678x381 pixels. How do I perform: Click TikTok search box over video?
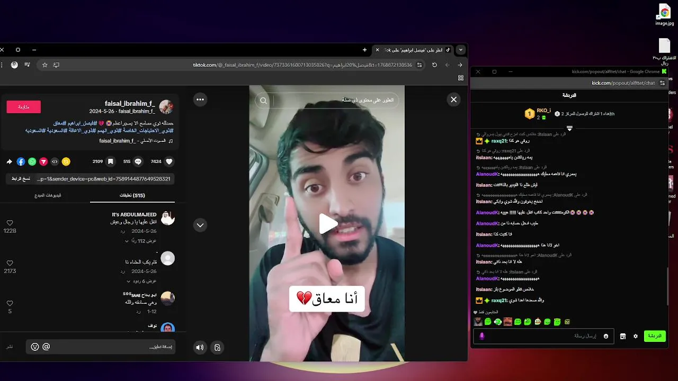click(x=327, y=100)
